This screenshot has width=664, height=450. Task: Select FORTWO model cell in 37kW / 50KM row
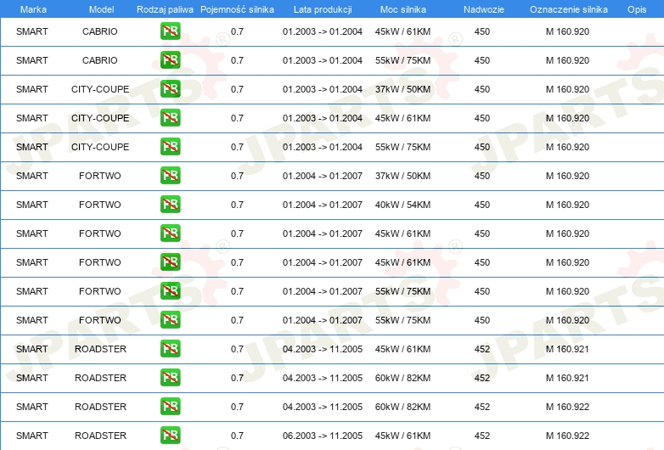coord(100,175)
